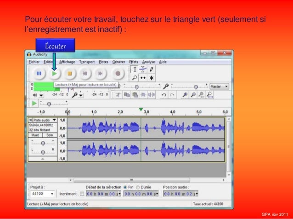The image size is (293, 219).
Task: Open output meter dropdown arrow
Action: point(41,95)
